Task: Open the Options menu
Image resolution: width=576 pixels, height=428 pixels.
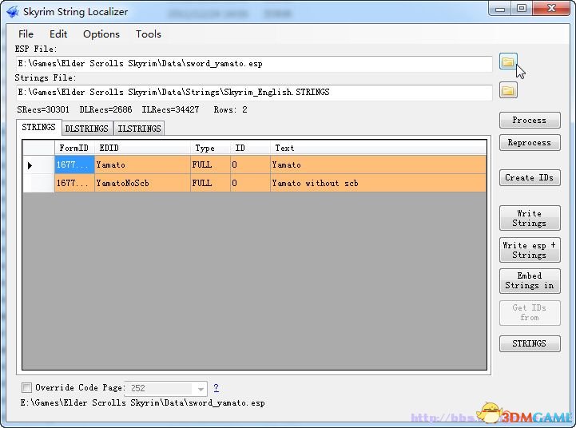Action: point(101,34)
